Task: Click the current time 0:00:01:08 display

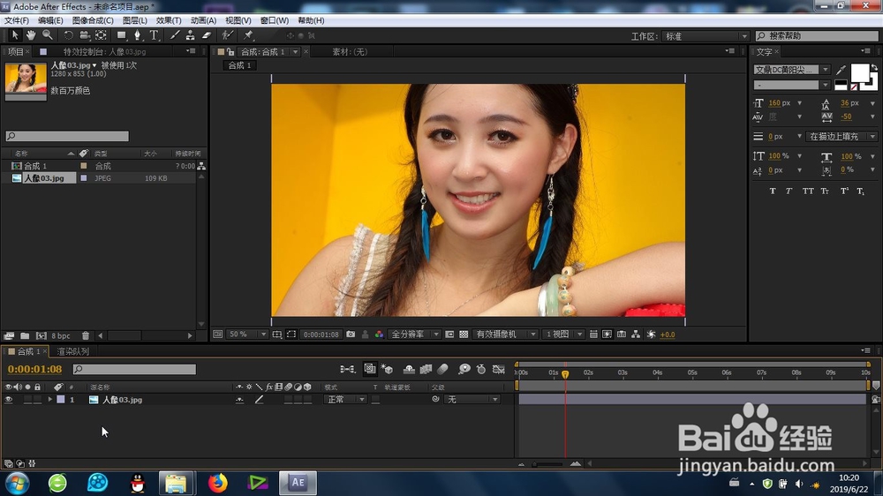Action: pos(35,369)
